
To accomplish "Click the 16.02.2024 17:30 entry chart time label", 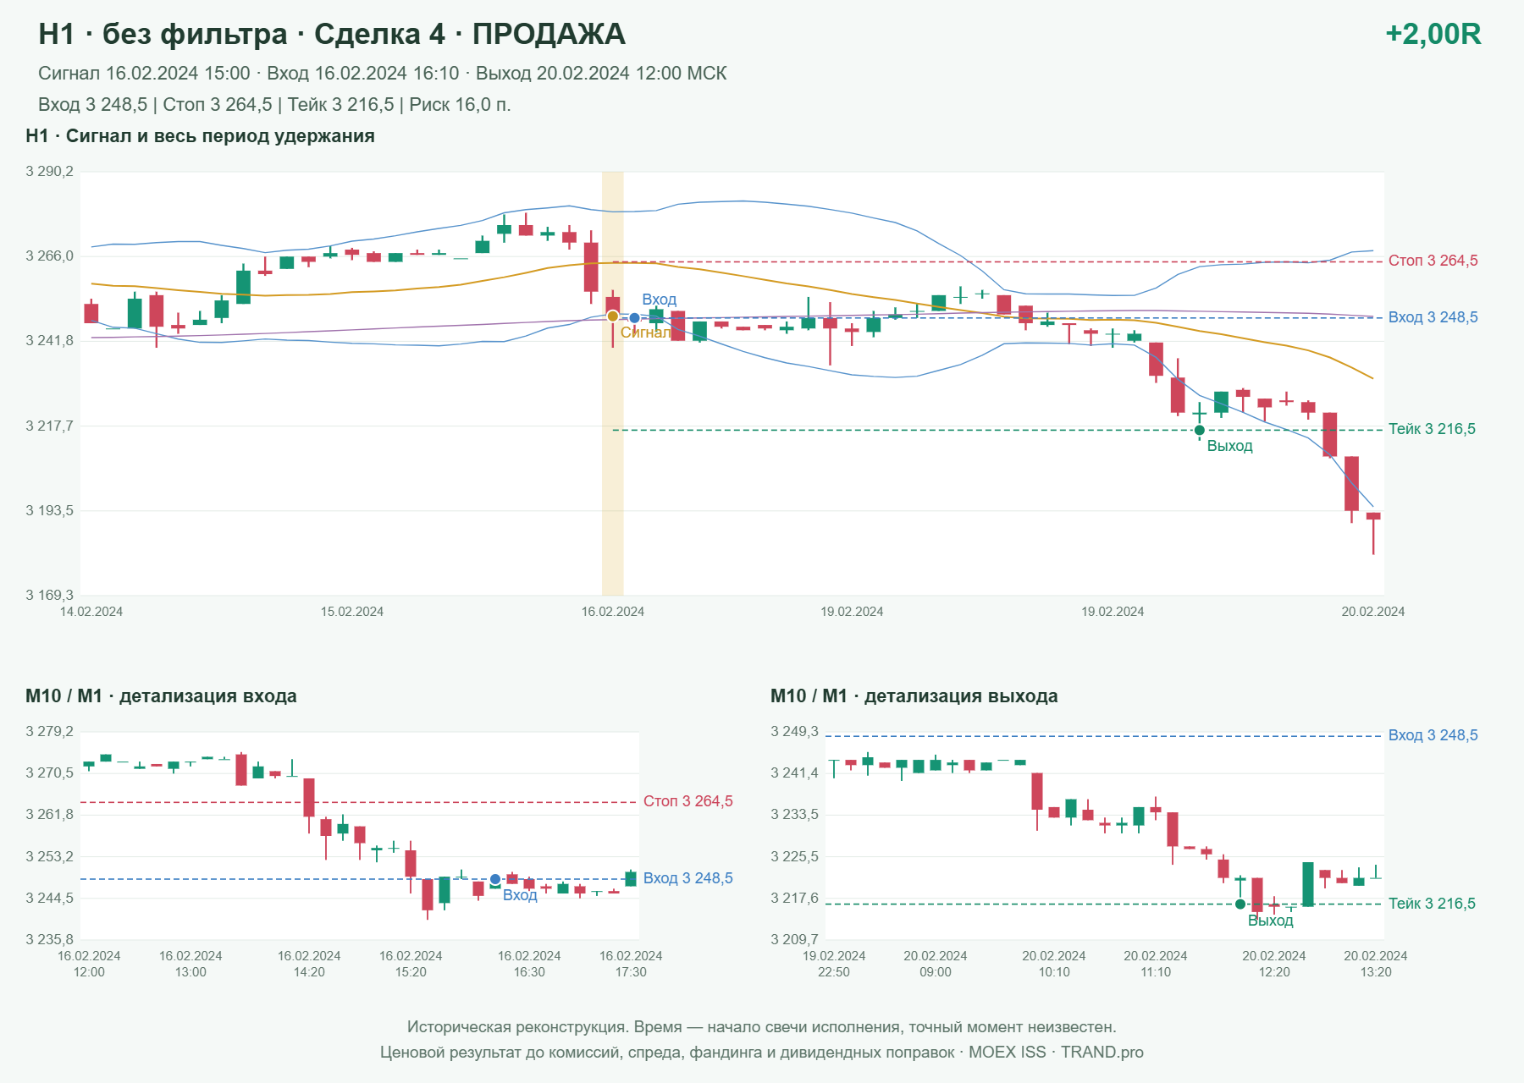I will click(x=631, y=964).
